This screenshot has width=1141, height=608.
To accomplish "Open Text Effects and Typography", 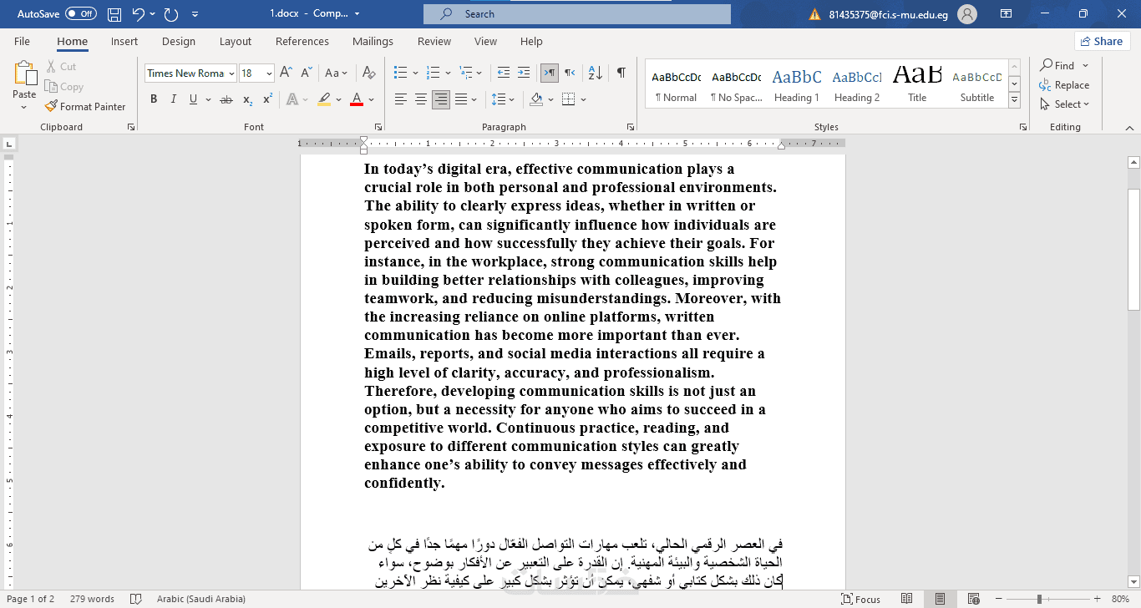I will 292,99.
